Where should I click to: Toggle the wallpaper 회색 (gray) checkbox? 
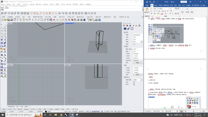[134, 84]
